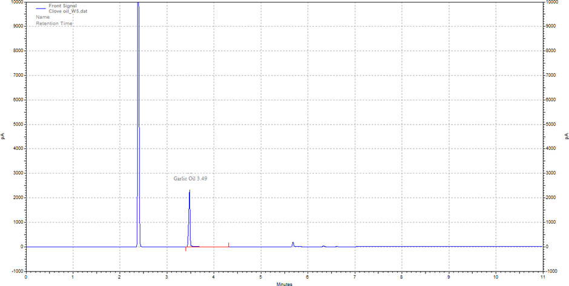Screen dimensions: 569x286
Task: Click the Retention Time legend entry
Action: [x=54, y=24]
